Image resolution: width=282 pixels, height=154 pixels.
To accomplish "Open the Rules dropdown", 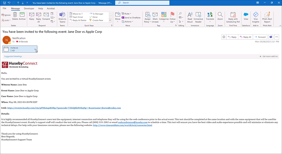I will pyautogui.click(x=126, y=14).
